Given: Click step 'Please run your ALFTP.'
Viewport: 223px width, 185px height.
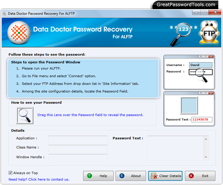Looking at the screenshot, I should pos(41,68).
